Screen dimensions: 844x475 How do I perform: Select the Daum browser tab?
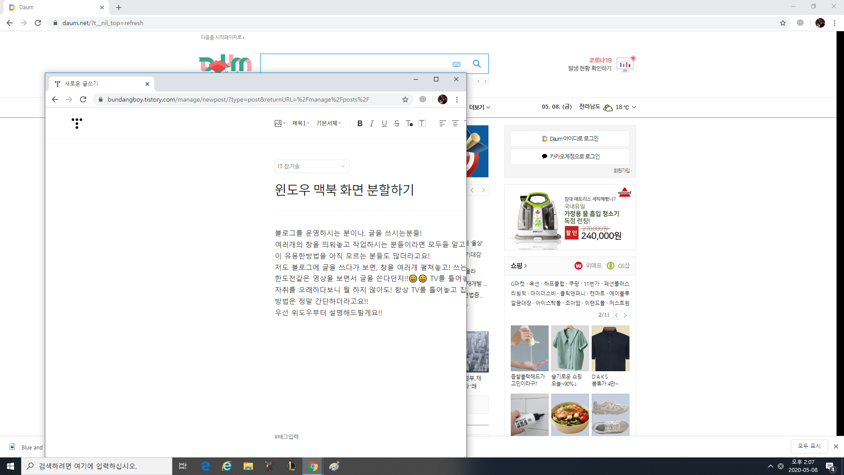click(x=53, y=7)
